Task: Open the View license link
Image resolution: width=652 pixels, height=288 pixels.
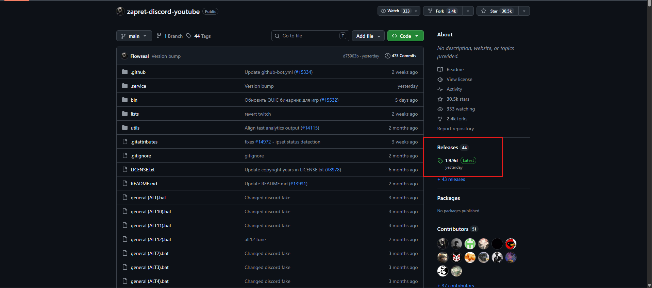Action: pos(459,79)
